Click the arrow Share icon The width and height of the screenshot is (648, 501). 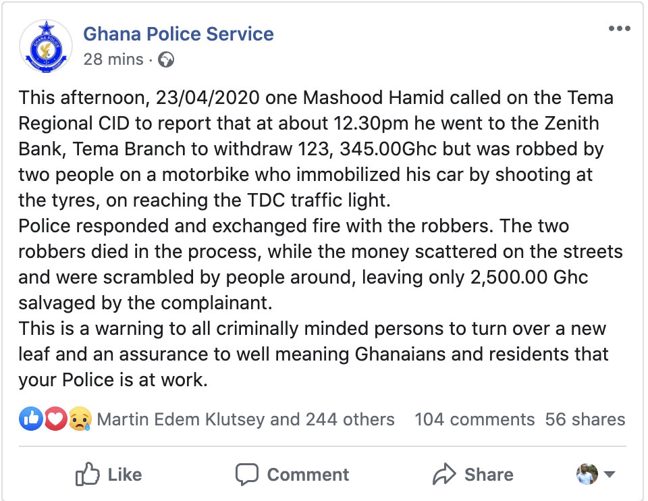pos(444,474)
